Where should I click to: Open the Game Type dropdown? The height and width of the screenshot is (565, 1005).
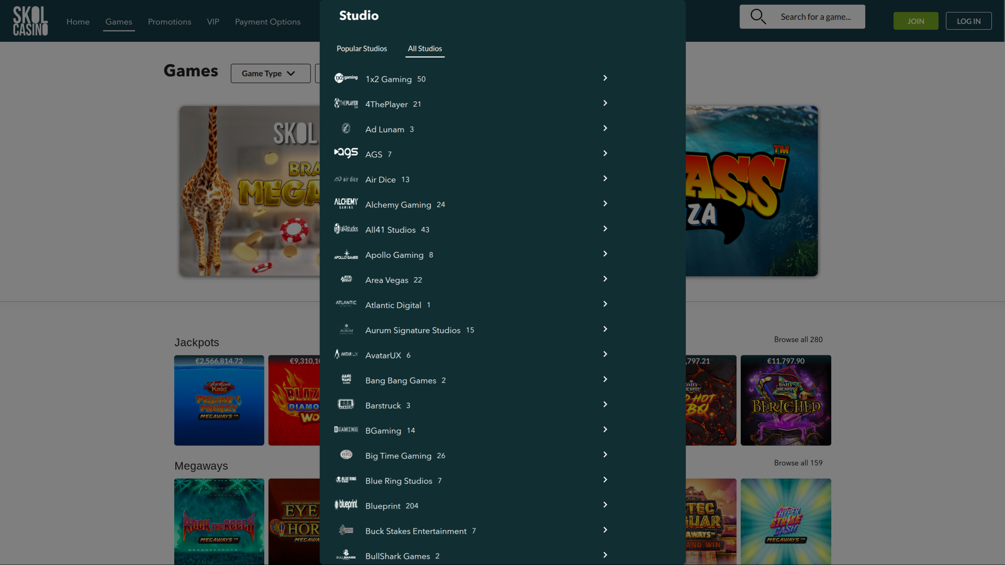coord(270,73)
